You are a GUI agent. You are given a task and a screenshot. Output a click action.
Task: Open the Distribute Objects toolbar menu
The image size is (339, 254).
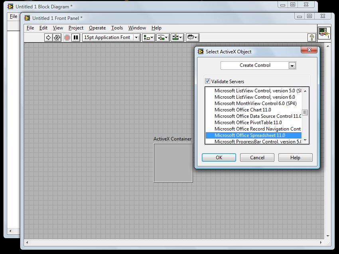point(163,37)
